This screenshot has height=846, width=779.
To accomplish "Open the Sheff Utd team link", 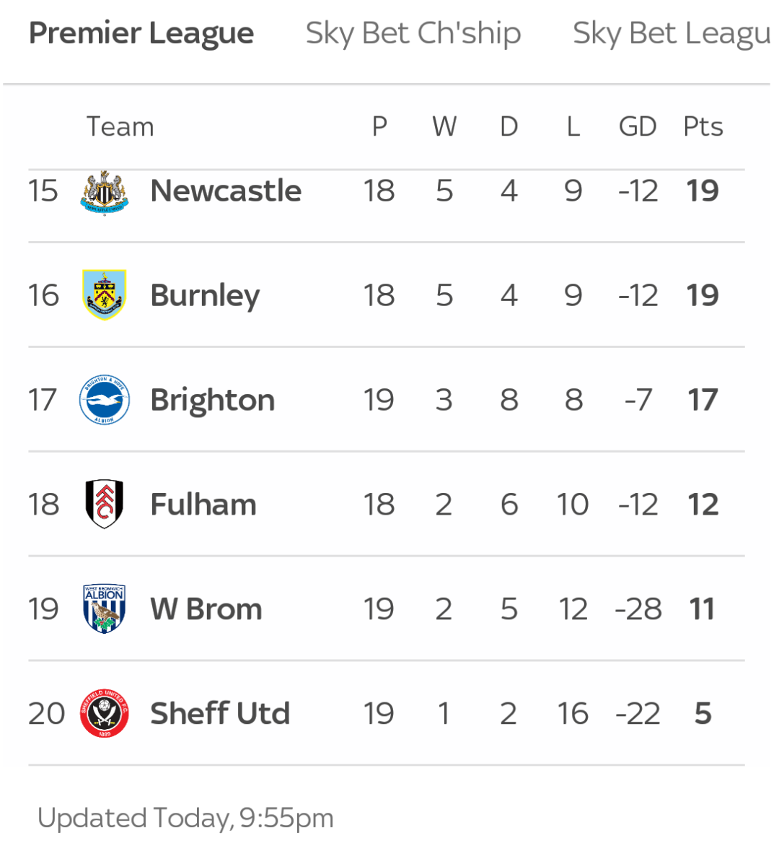I will click(x=220, y=713).
